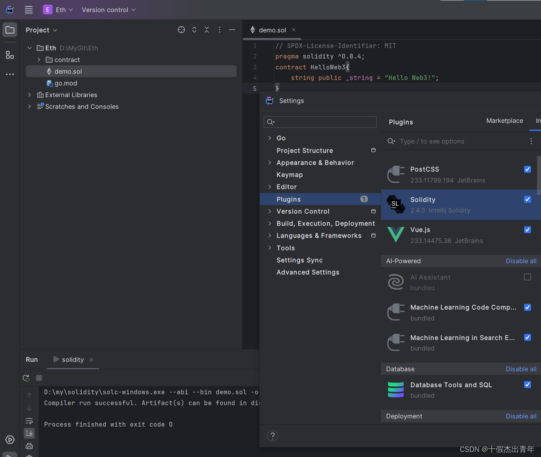The image size is (541, 457).
Task: Open the Structure tool window icon
Action: (x=10, y=55)
